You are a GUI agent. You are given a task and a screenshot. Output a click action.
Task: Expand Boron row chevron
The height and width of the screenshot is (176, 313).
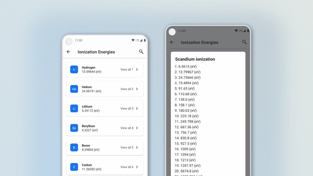[137, 147]
